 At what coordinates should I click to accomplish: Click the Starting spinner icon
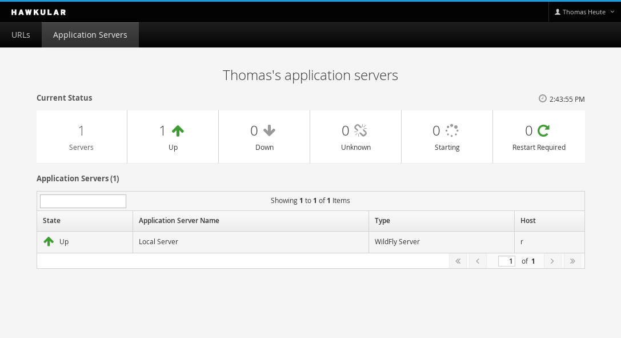pos(452,130)
